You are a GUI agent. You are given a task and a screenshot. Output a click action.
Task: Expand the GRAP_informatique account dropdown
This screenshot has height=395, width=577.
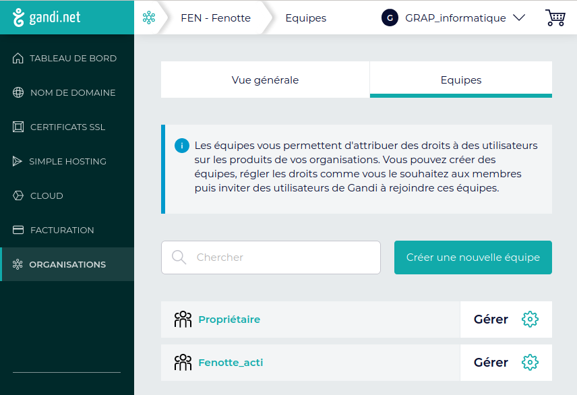pos(518,18)
